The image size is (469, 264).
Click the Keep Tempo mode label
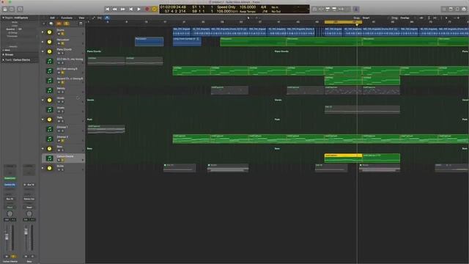[x=248, y=12]
